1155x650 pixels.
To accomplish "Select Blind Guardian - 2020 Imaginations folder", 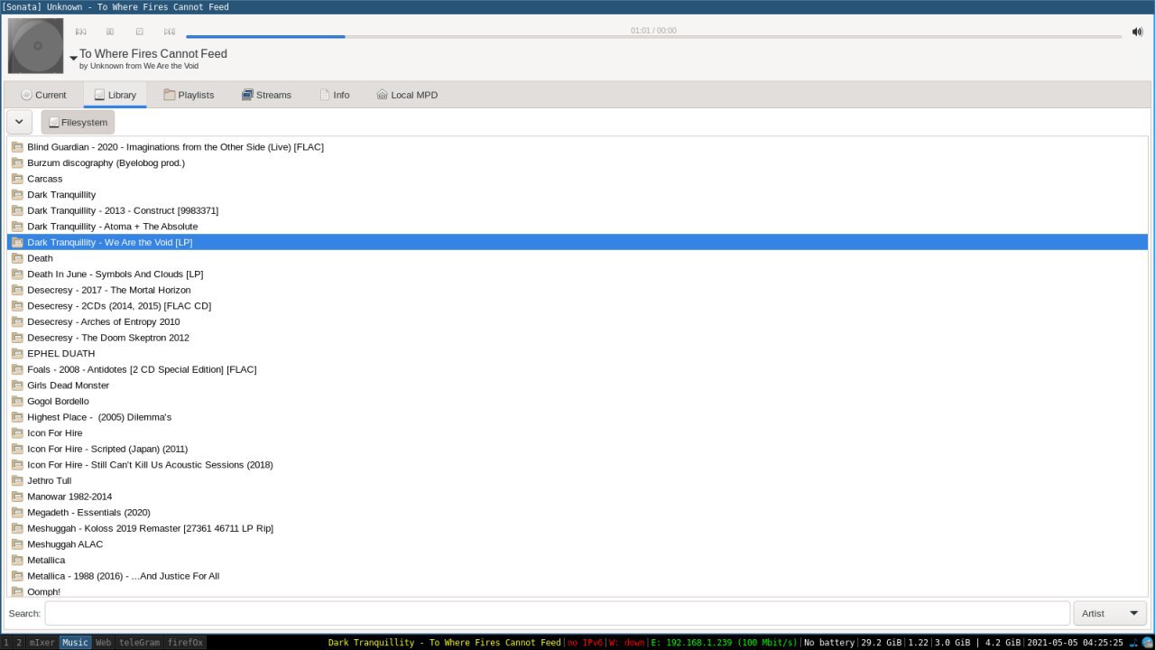I will click(x=577, y=146).
